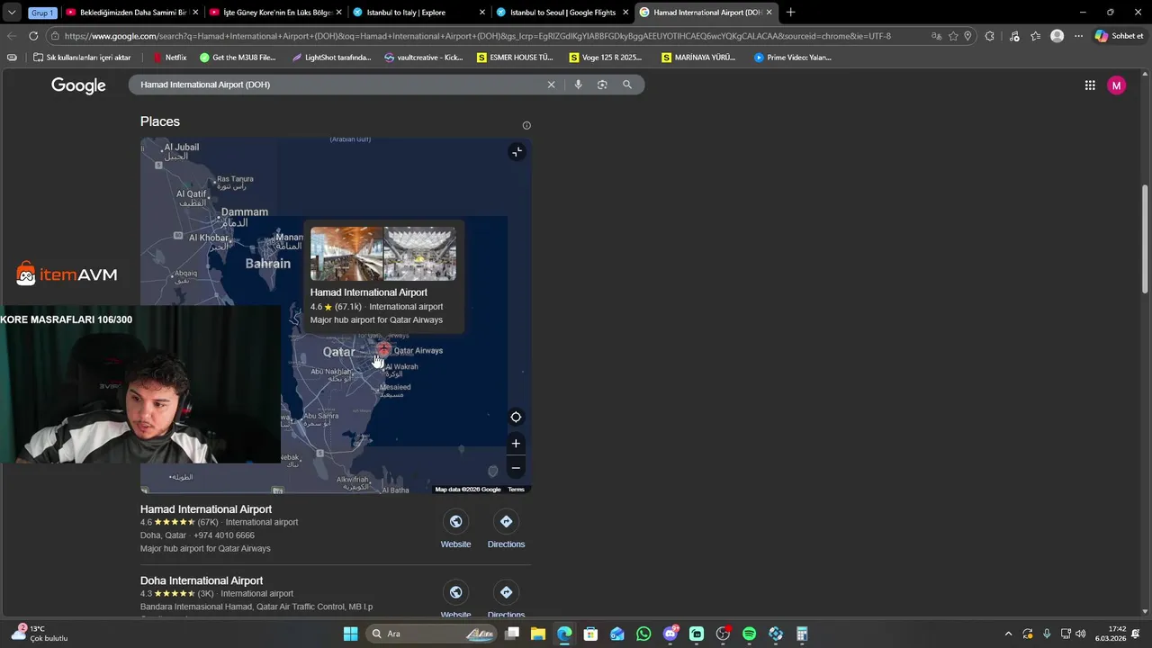This screenshot has width=1152, height=648.
Task: Open WhatsApp from taskbar
Action: [x=643, y=634]
